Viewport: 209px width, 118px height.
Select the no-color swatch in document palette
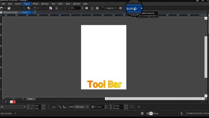point(11,102)
